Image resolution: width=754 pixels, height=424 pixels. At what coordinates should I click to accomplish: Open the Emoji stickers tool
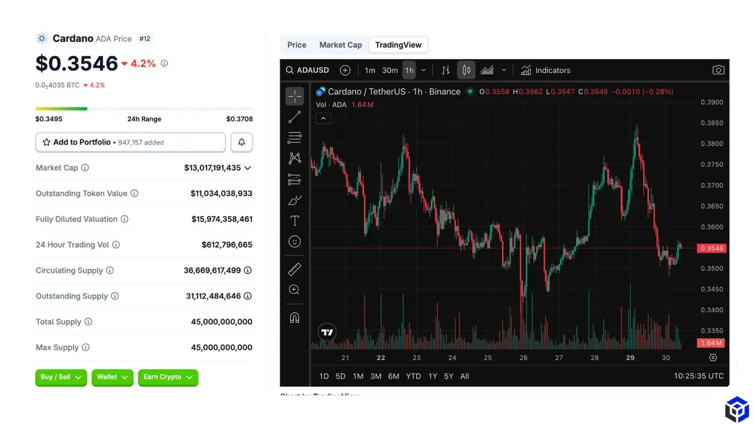(294, 241)
